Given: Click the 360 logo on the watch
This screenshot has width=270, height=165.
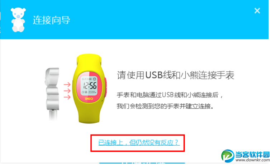Looking at the screenshot, I should (x=89, y=99).
